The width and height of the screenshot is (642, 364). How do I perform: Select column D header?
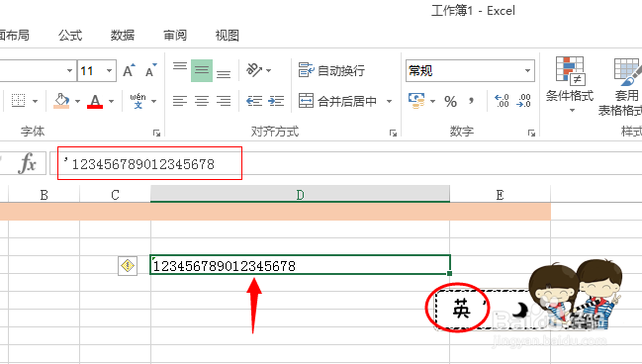point(300,195)
